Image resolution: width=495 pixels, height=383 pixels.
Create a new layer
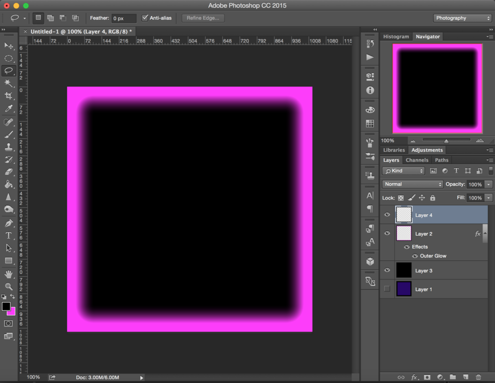click(x=466, y=377)
